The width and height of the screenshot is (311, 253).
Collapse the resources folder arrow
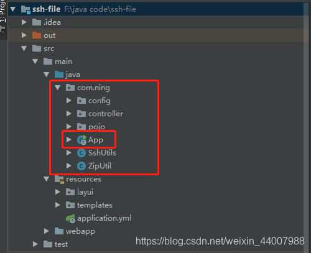coord(47,179)
